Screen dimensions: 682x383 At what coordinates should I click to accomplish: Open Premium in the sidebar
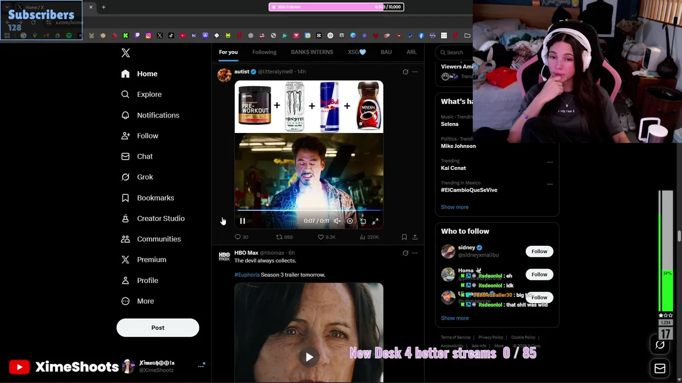point(144,260)
